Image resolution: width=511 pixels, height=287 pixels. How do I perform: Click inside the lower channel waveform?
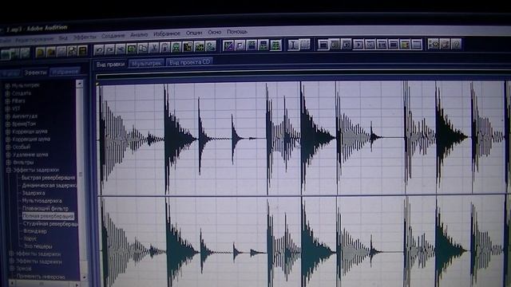[303, 242]
